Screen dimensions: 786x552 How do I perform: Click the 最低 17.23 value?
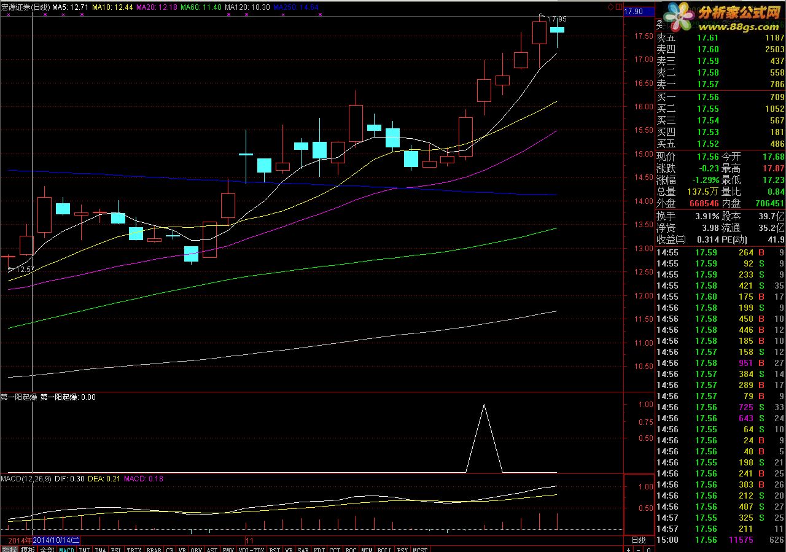pyautogui.click(x=772, y=180)
